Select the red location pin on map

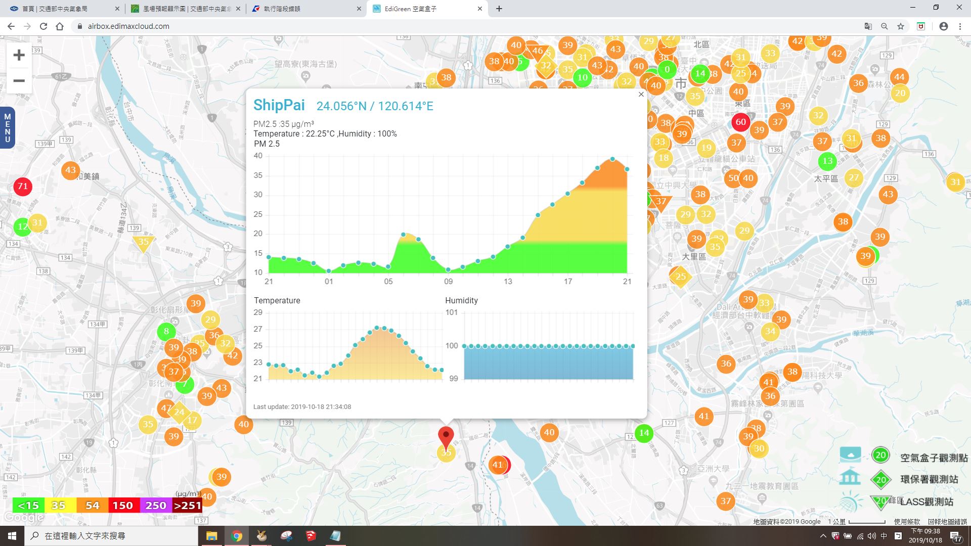[446, 438]
